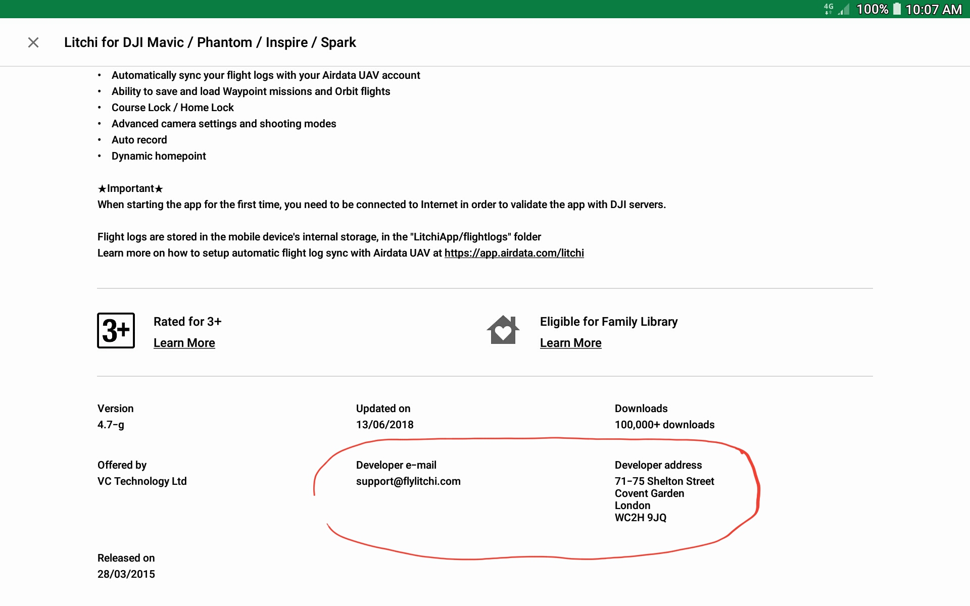Tap the Developer address label

pyautogui.click(x=658, y=465)
